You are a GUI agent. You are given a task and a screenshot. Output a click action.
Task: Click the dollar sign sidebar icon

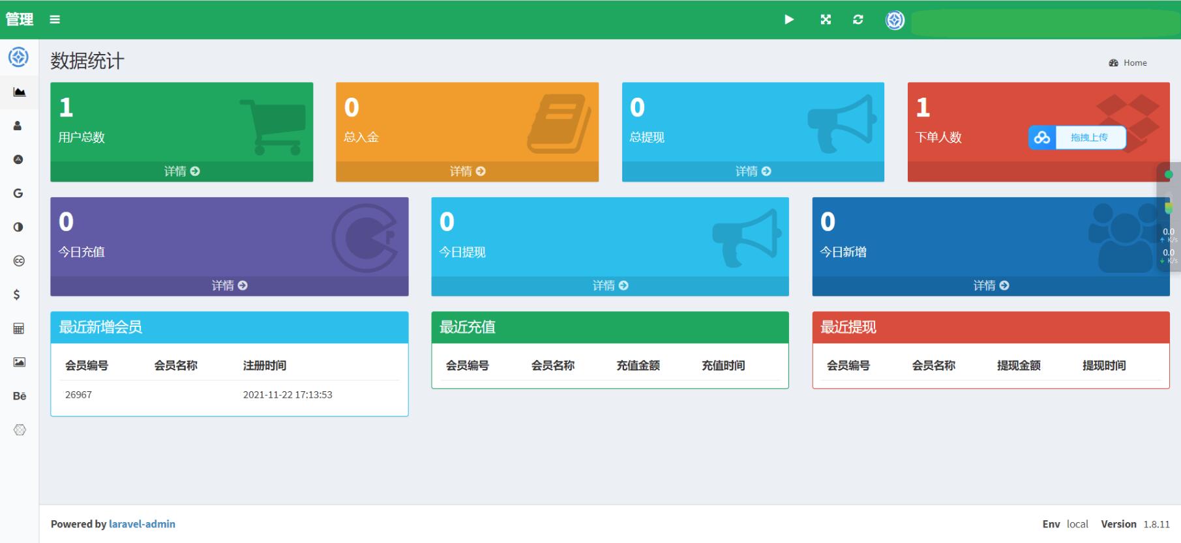pos(18,295)
